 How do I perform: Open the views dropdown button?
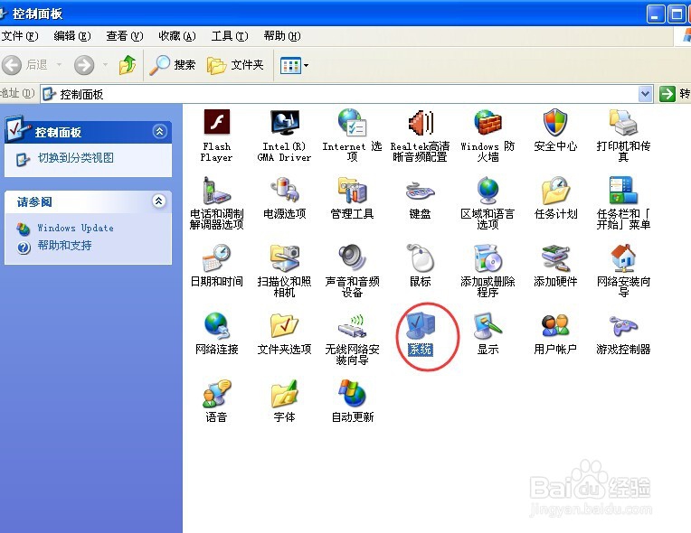point(294,66)
